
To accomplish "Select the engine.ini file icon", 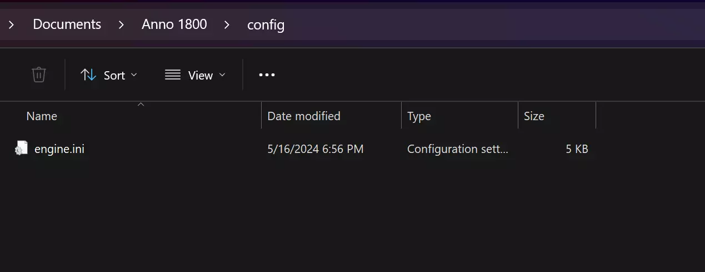I will point(21,149).
